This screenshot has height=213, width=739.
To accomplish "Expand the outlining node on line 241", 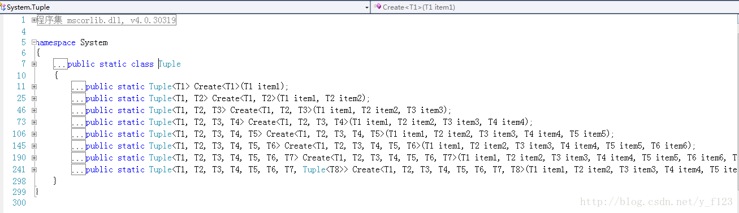I will pyautogui.click(x=34, y=169).
